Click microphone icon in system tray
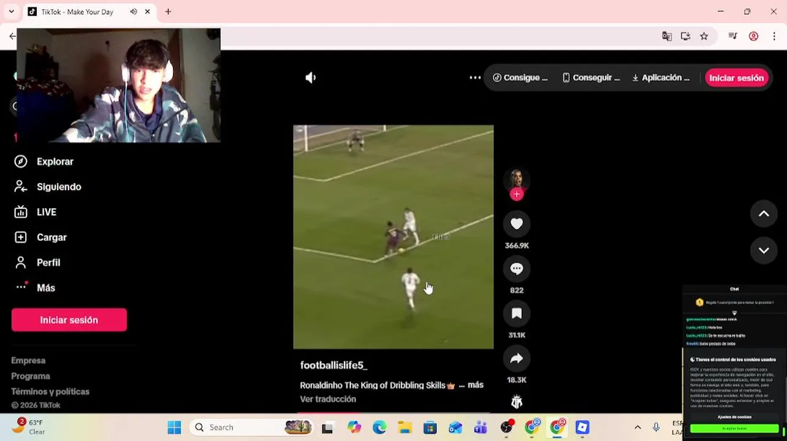787x441 pixels. pyautogui.click(x=656, y=428)
